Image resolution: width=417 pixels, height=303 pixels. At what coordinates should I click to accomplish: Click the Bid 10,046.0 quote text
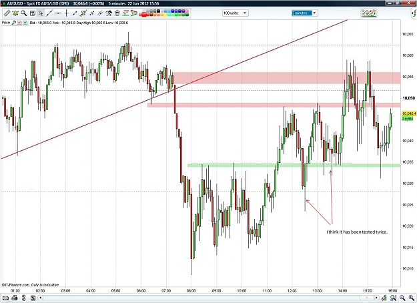(41, 23)
